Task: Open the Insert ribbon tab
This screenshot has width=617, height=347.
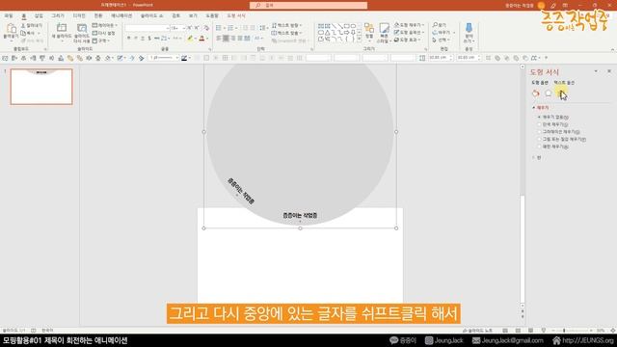Action: click(x=39, y=15)
